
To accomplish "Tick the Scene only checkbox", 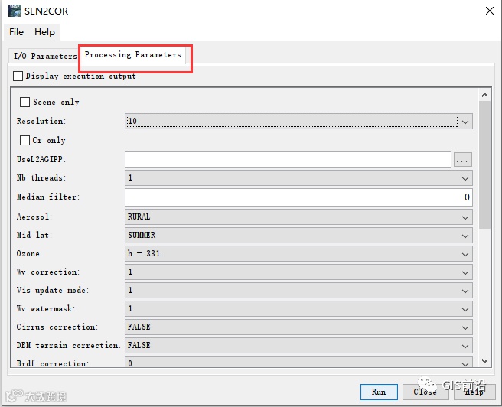I will [x=24, y=102].
